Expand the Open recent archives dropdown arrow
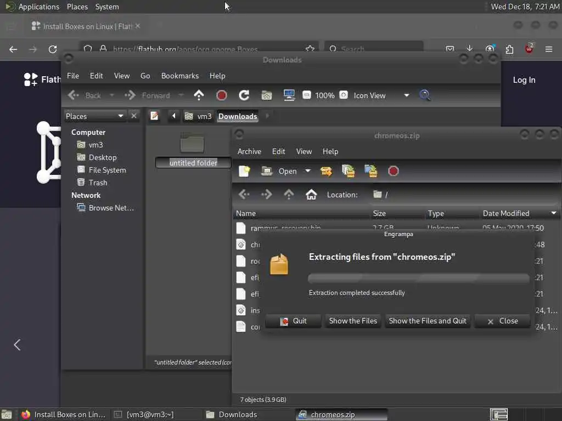This screenshot has height=421, width=562. (307, 171)
